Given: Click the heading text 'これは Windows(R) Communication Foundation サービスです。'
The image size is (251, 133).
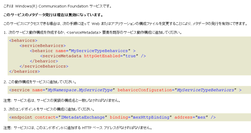Looking at the screenshot, I should point(57,6).
